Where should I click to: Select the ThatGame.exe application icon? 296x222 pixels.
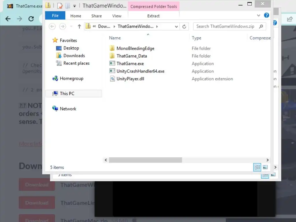point(112,63)
